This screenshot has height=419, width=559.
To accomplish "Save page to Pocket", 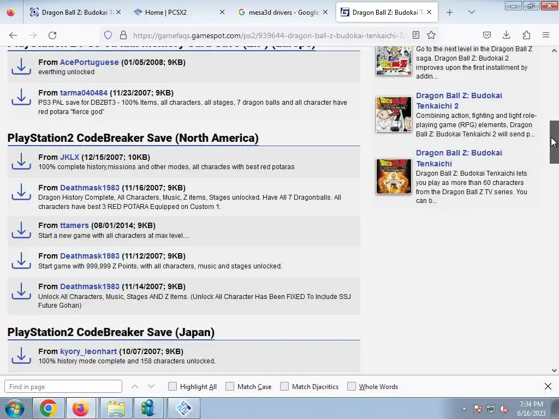I will (486, 35).
